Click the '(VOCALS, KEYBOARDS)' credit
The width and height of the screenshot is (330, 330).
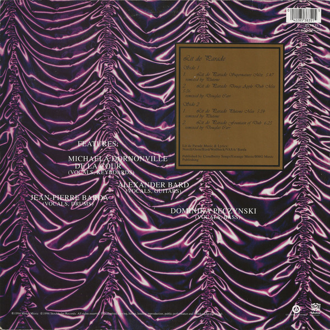point(101,172)
